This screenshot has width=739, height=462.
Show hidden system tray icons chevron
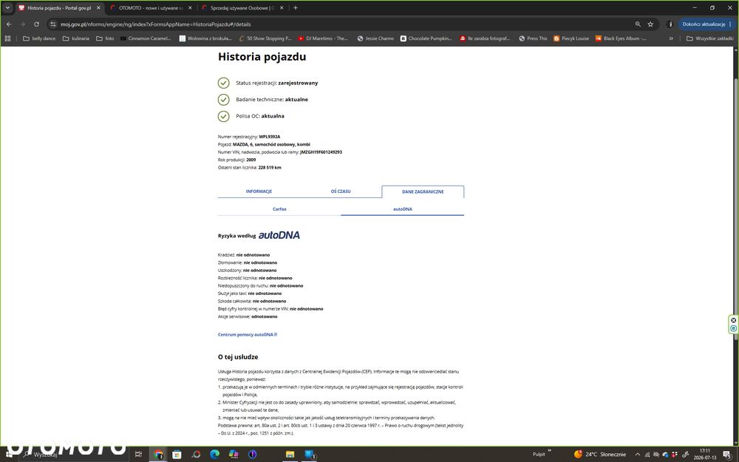pyautogui.click(x=637, y=454)
